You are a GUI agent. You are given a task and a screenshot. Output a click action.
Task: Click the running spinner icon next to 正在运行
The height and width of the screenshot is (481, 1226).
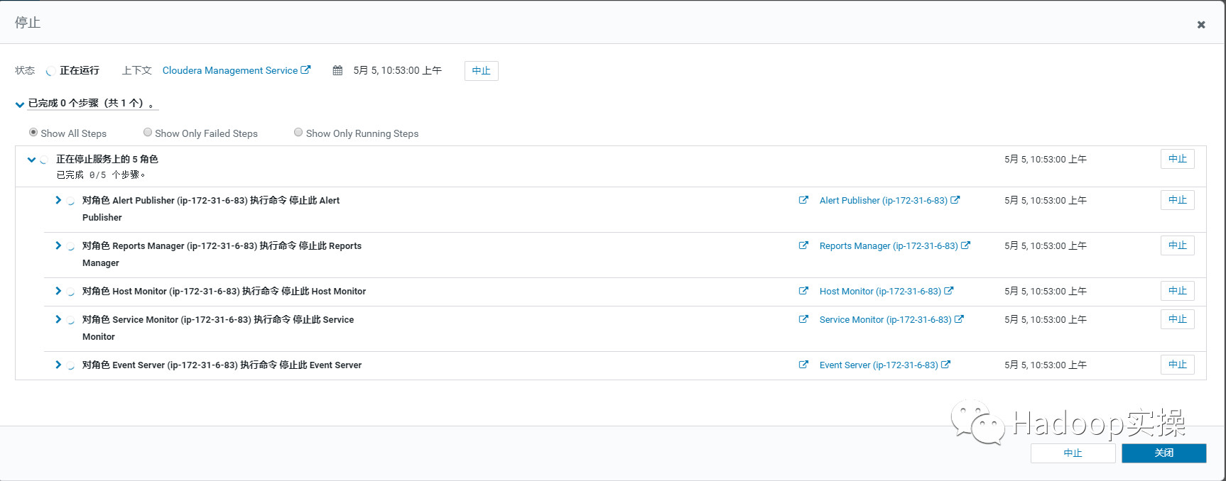[50, 71]
